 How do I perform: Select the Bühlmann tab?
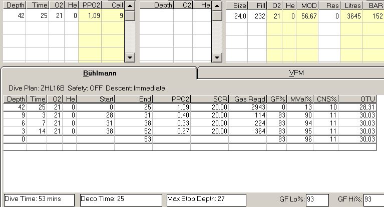point(99,73)
